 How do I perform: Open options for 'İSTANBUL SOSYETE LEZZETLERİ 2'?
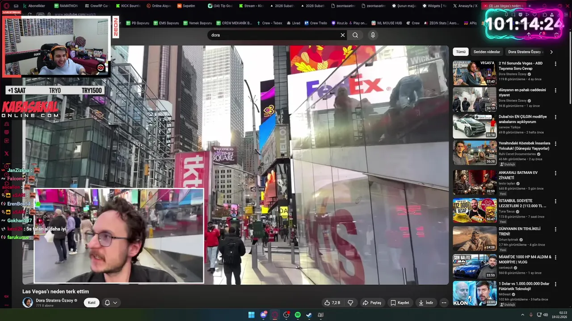click(x=555, y=202)
